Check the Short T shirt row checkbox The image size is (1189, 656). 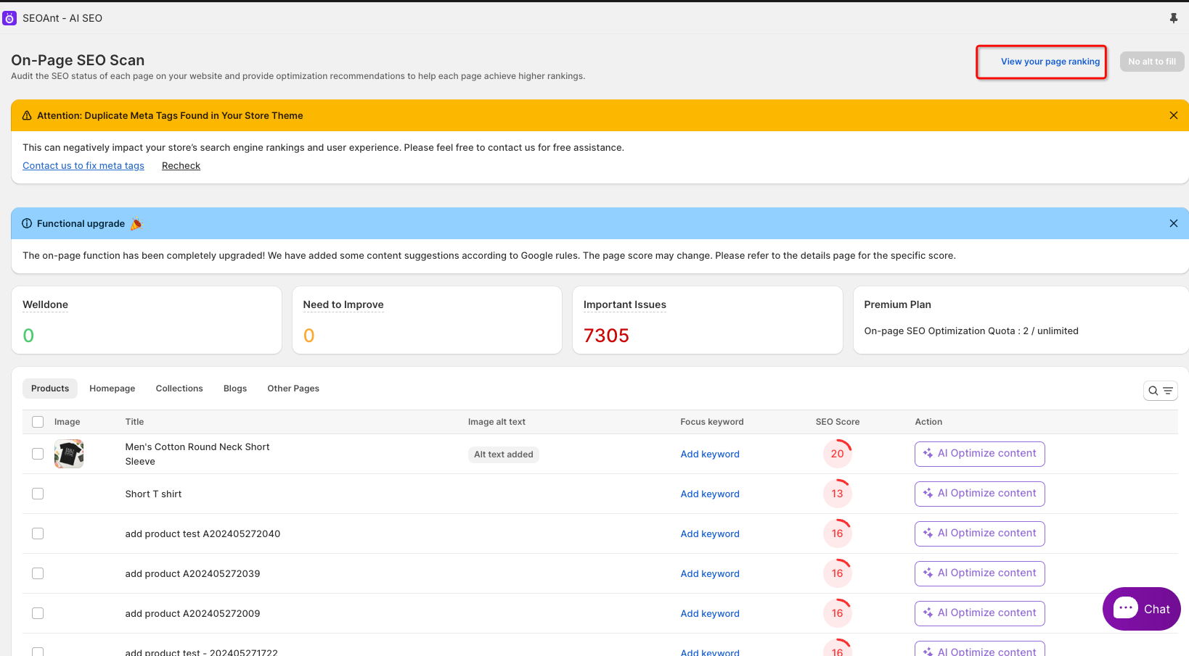(x=38, y=494)
